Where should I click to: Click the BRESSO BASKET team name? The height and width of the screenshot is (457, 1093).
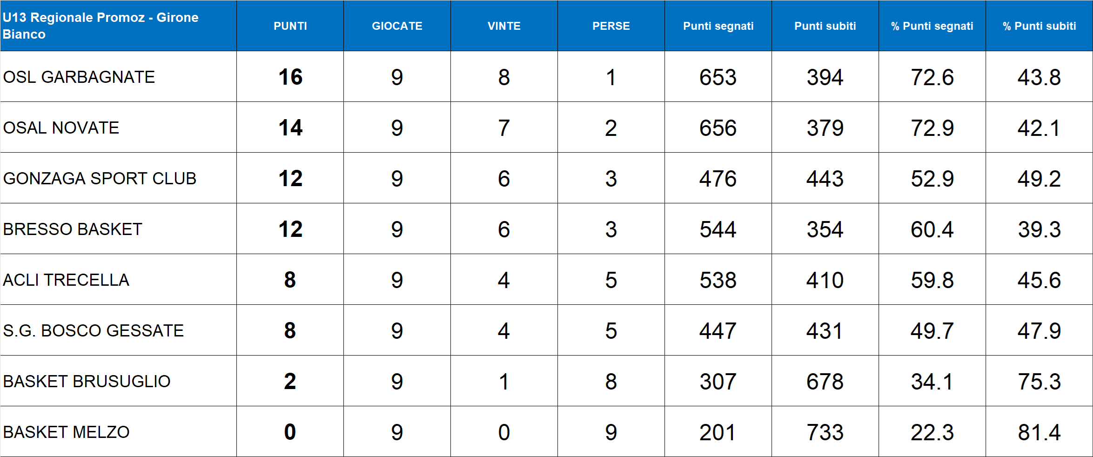73,229
